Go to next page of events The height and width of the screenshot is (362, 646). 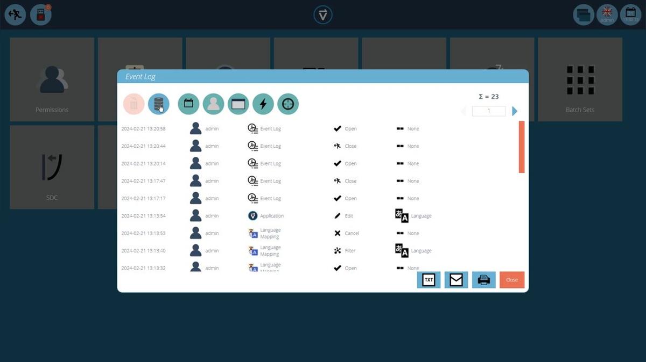(515, 111)
